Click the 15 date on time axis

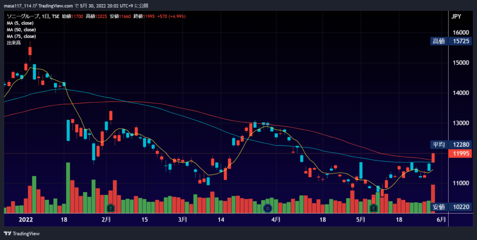[144, 219]
